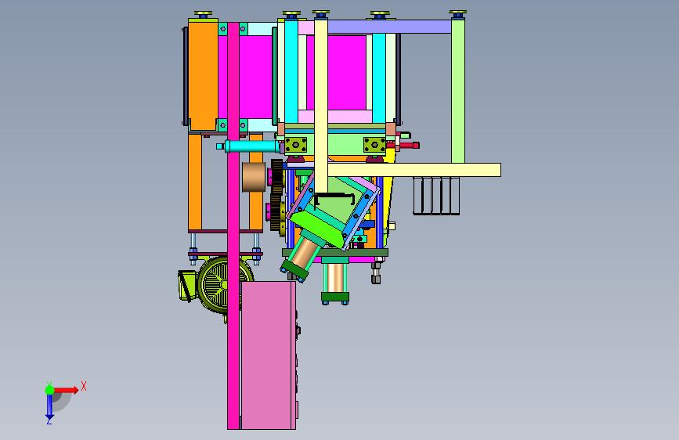Select the lavender top horizontal beam
Image resolution: width=679 pixels, height=440 pixels.
(388, 27)
